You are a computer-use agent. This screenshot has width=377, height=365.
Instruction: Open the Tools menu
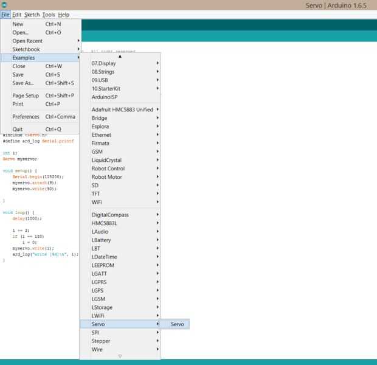coord(49,15)
